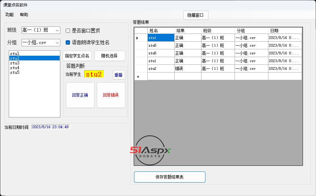Select stu4 in the student list

click(35, 67)
